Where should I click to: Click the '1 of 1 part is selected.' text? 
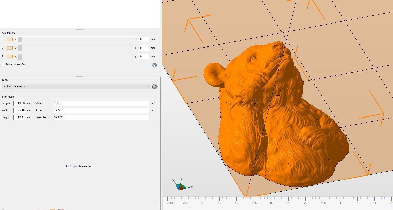click(x=79, y=167)
